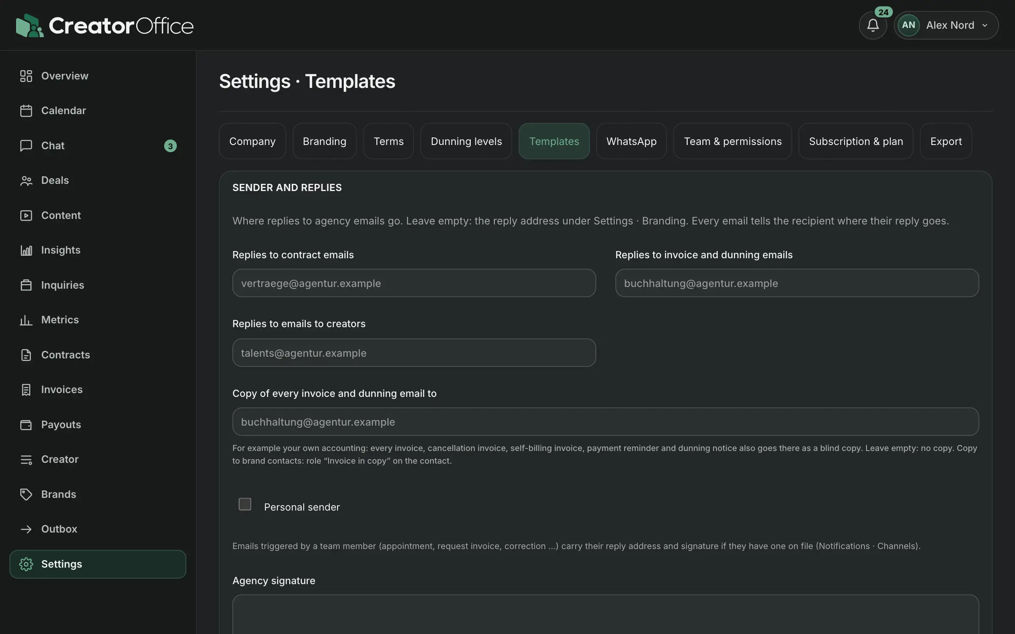Open Subscription & plan tab
The image size is (1015, 634).
[856, 141]
